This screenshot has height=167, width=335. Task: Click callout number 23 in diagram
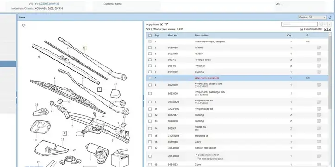pos(39,57)
